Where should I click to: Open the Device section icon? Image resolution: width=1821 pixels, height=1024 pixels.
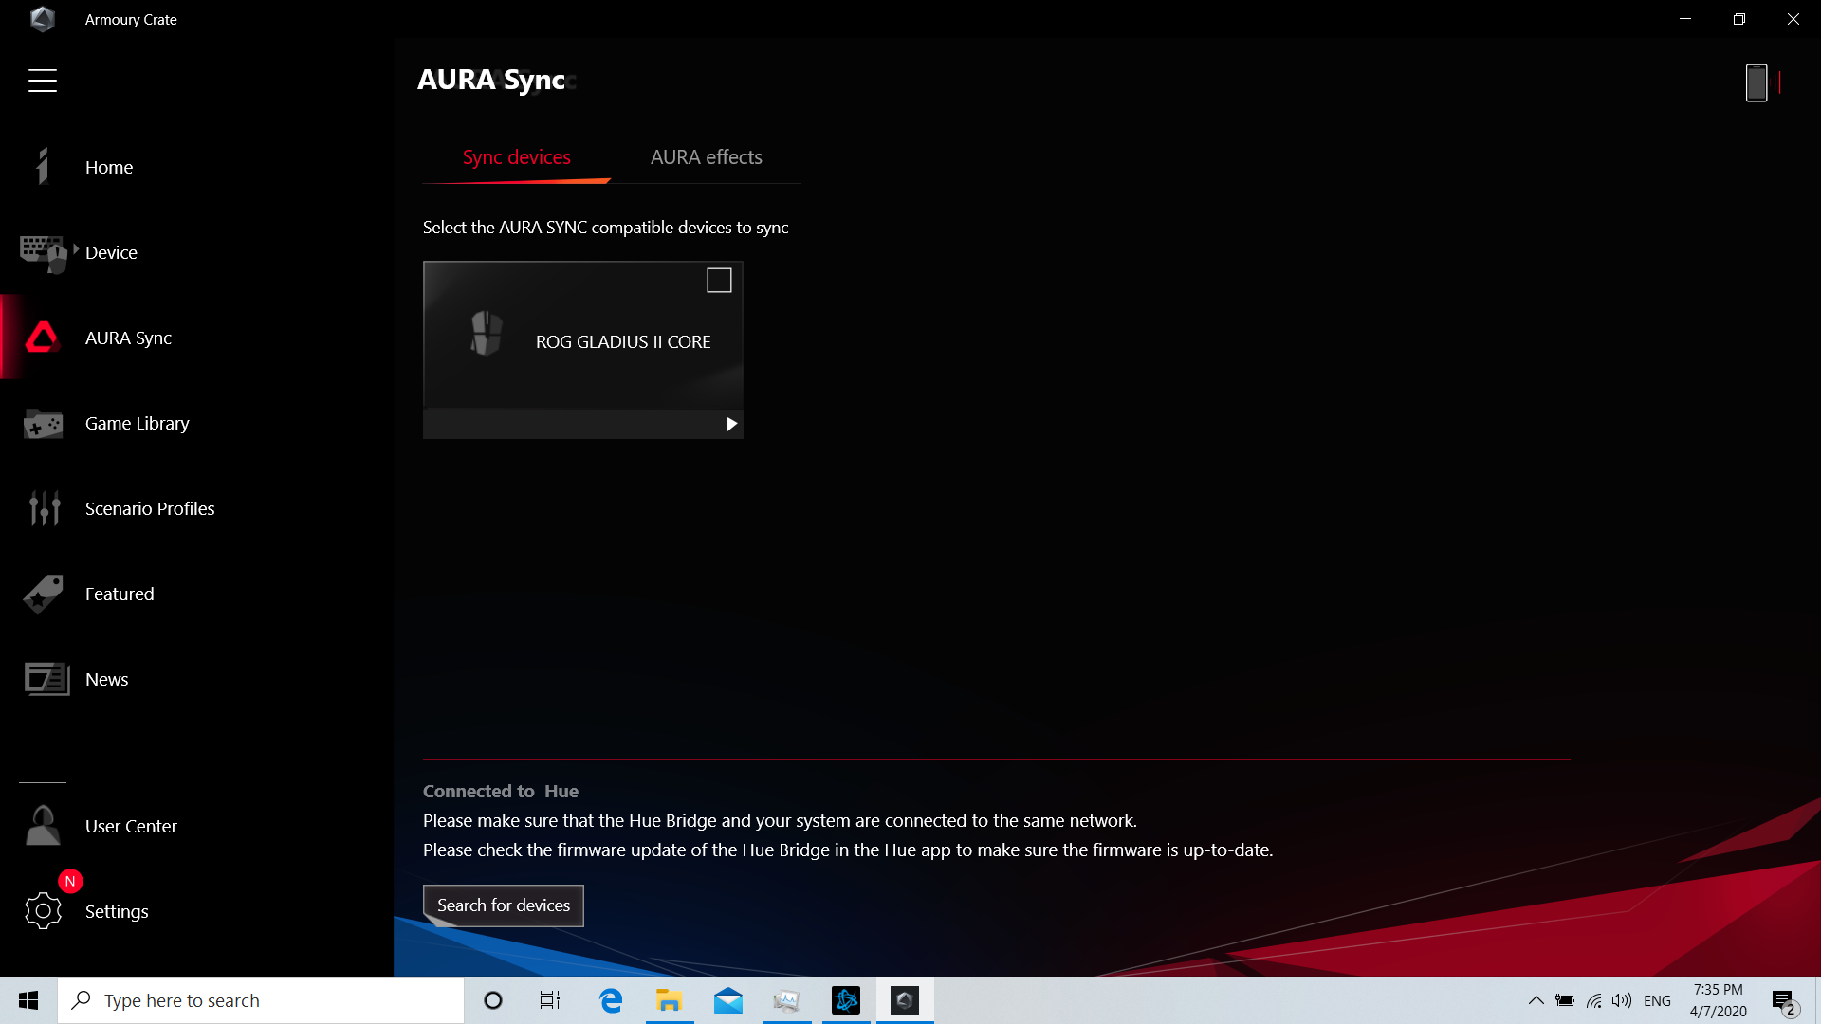point(43,253)
